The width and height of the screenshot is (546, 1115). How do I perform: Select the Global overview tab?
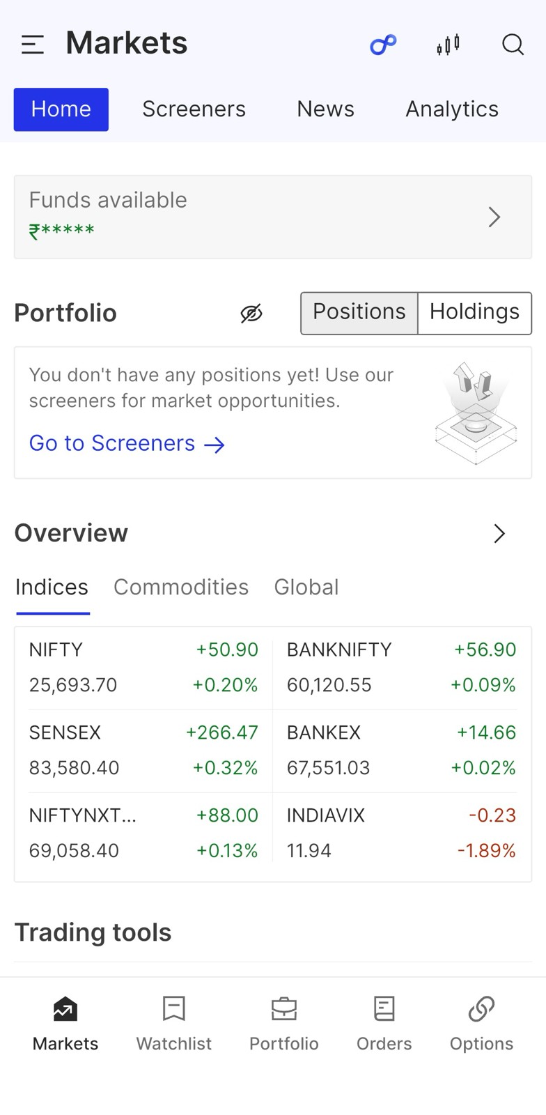[306, 587]
